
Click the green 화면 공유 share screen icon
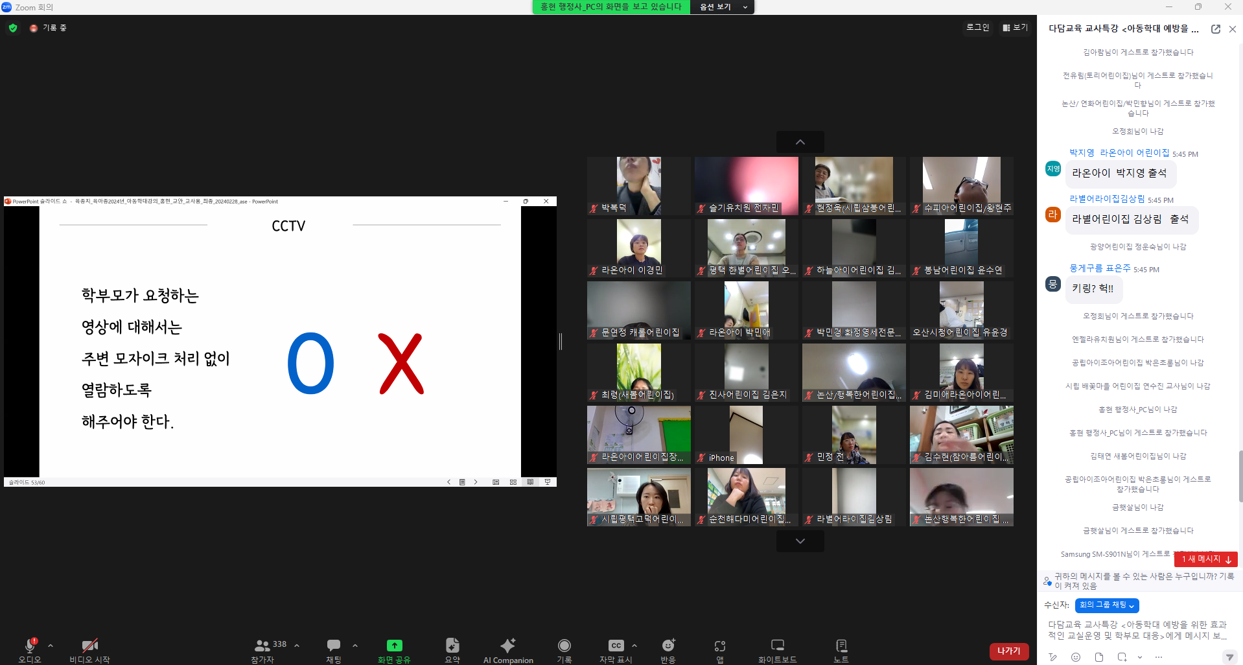coord(394,646)
